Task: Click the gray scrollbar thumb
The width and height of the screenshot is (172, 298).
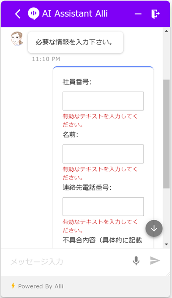Action: click(166, 134)
